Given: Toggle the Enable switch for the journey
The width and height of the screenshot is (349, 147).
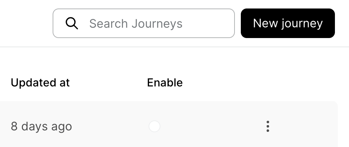Looking at the screenshot, I should (154, 126).
